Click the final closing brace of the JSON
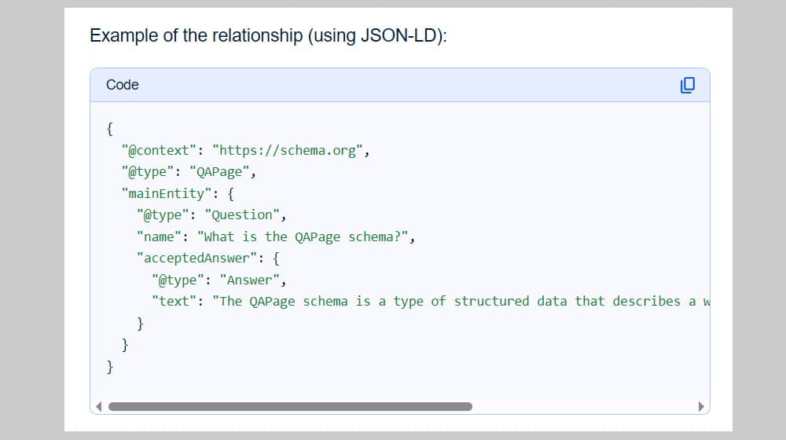 coord(110,365)
